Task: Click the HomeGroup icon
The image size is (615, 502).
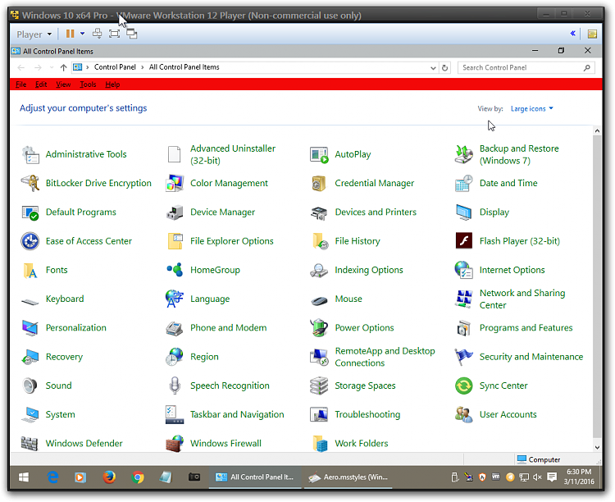Action: click(175, 270)
